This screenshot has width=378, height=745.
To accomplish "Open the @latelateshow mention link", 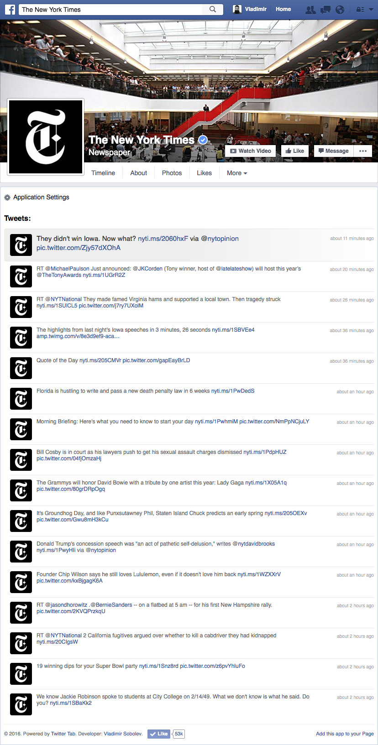I will (x=234, y=269).
